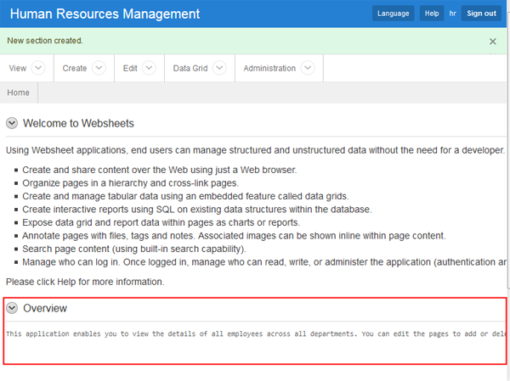The image size is (510, 381).
Task: Click the Create menu dropdown arrow
Action: click(99, 69)
